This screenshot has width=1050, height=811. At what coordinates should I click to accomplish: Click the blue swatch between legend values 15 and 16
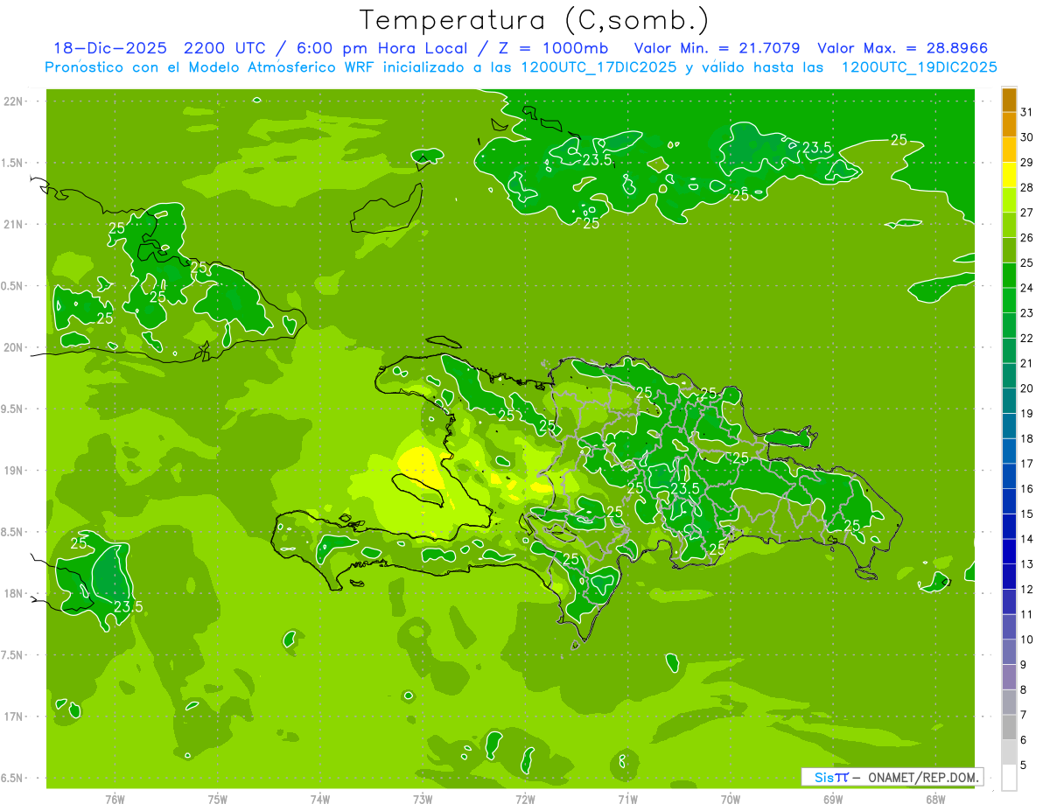1009,501
